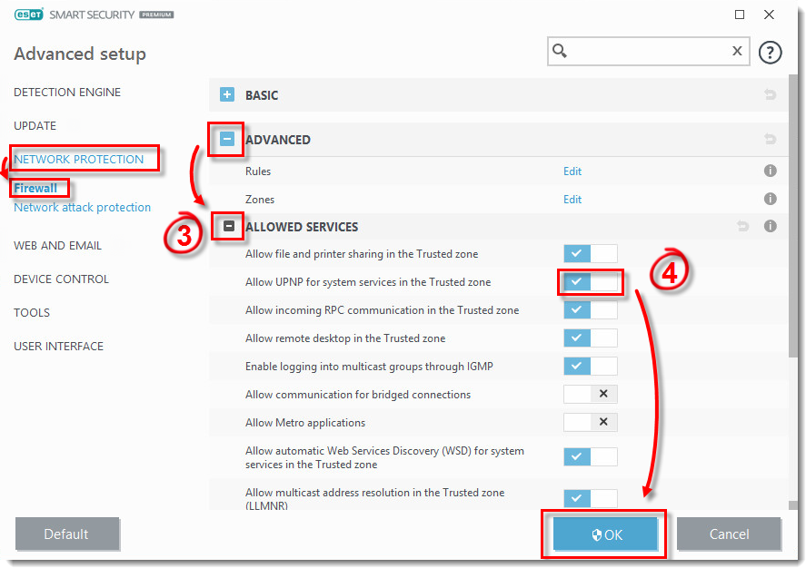Open help with the question mark icon

pyautogui.click(x=770, y=52)
